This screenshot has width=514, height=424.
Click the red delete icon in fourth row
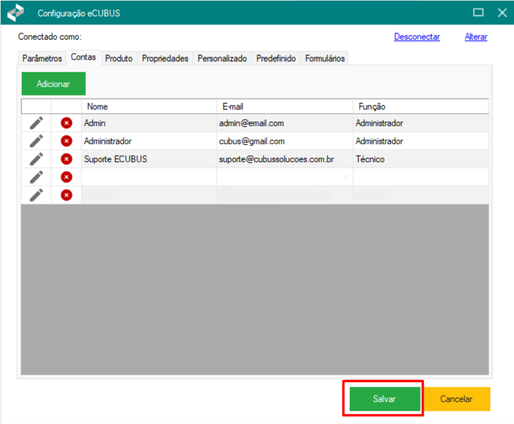66,177
